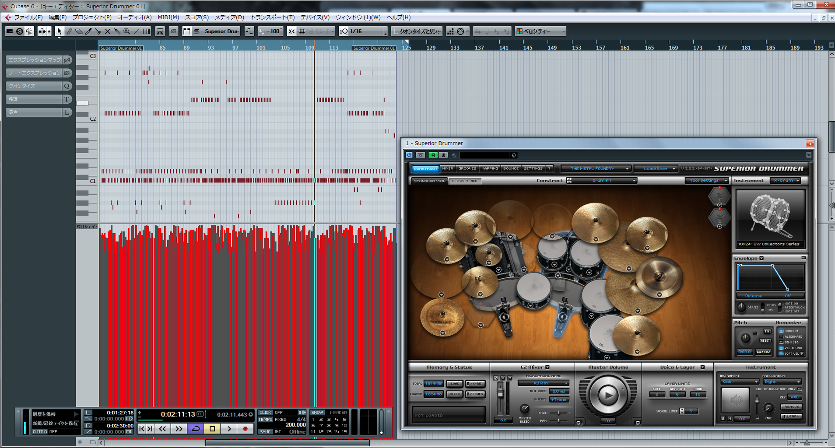Click Superior Drummer master preview play button
The image size is (835, 448).
pyautogui.click(x=608, y=395)
